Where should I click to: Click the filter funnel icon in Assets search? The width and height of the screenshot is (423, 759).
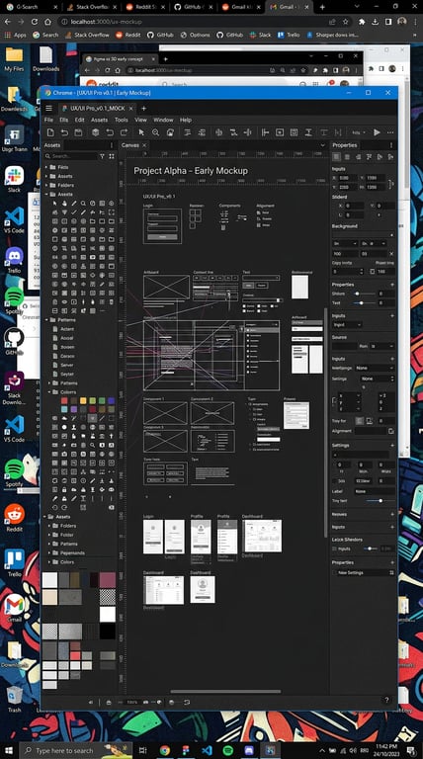click(102, 156)
